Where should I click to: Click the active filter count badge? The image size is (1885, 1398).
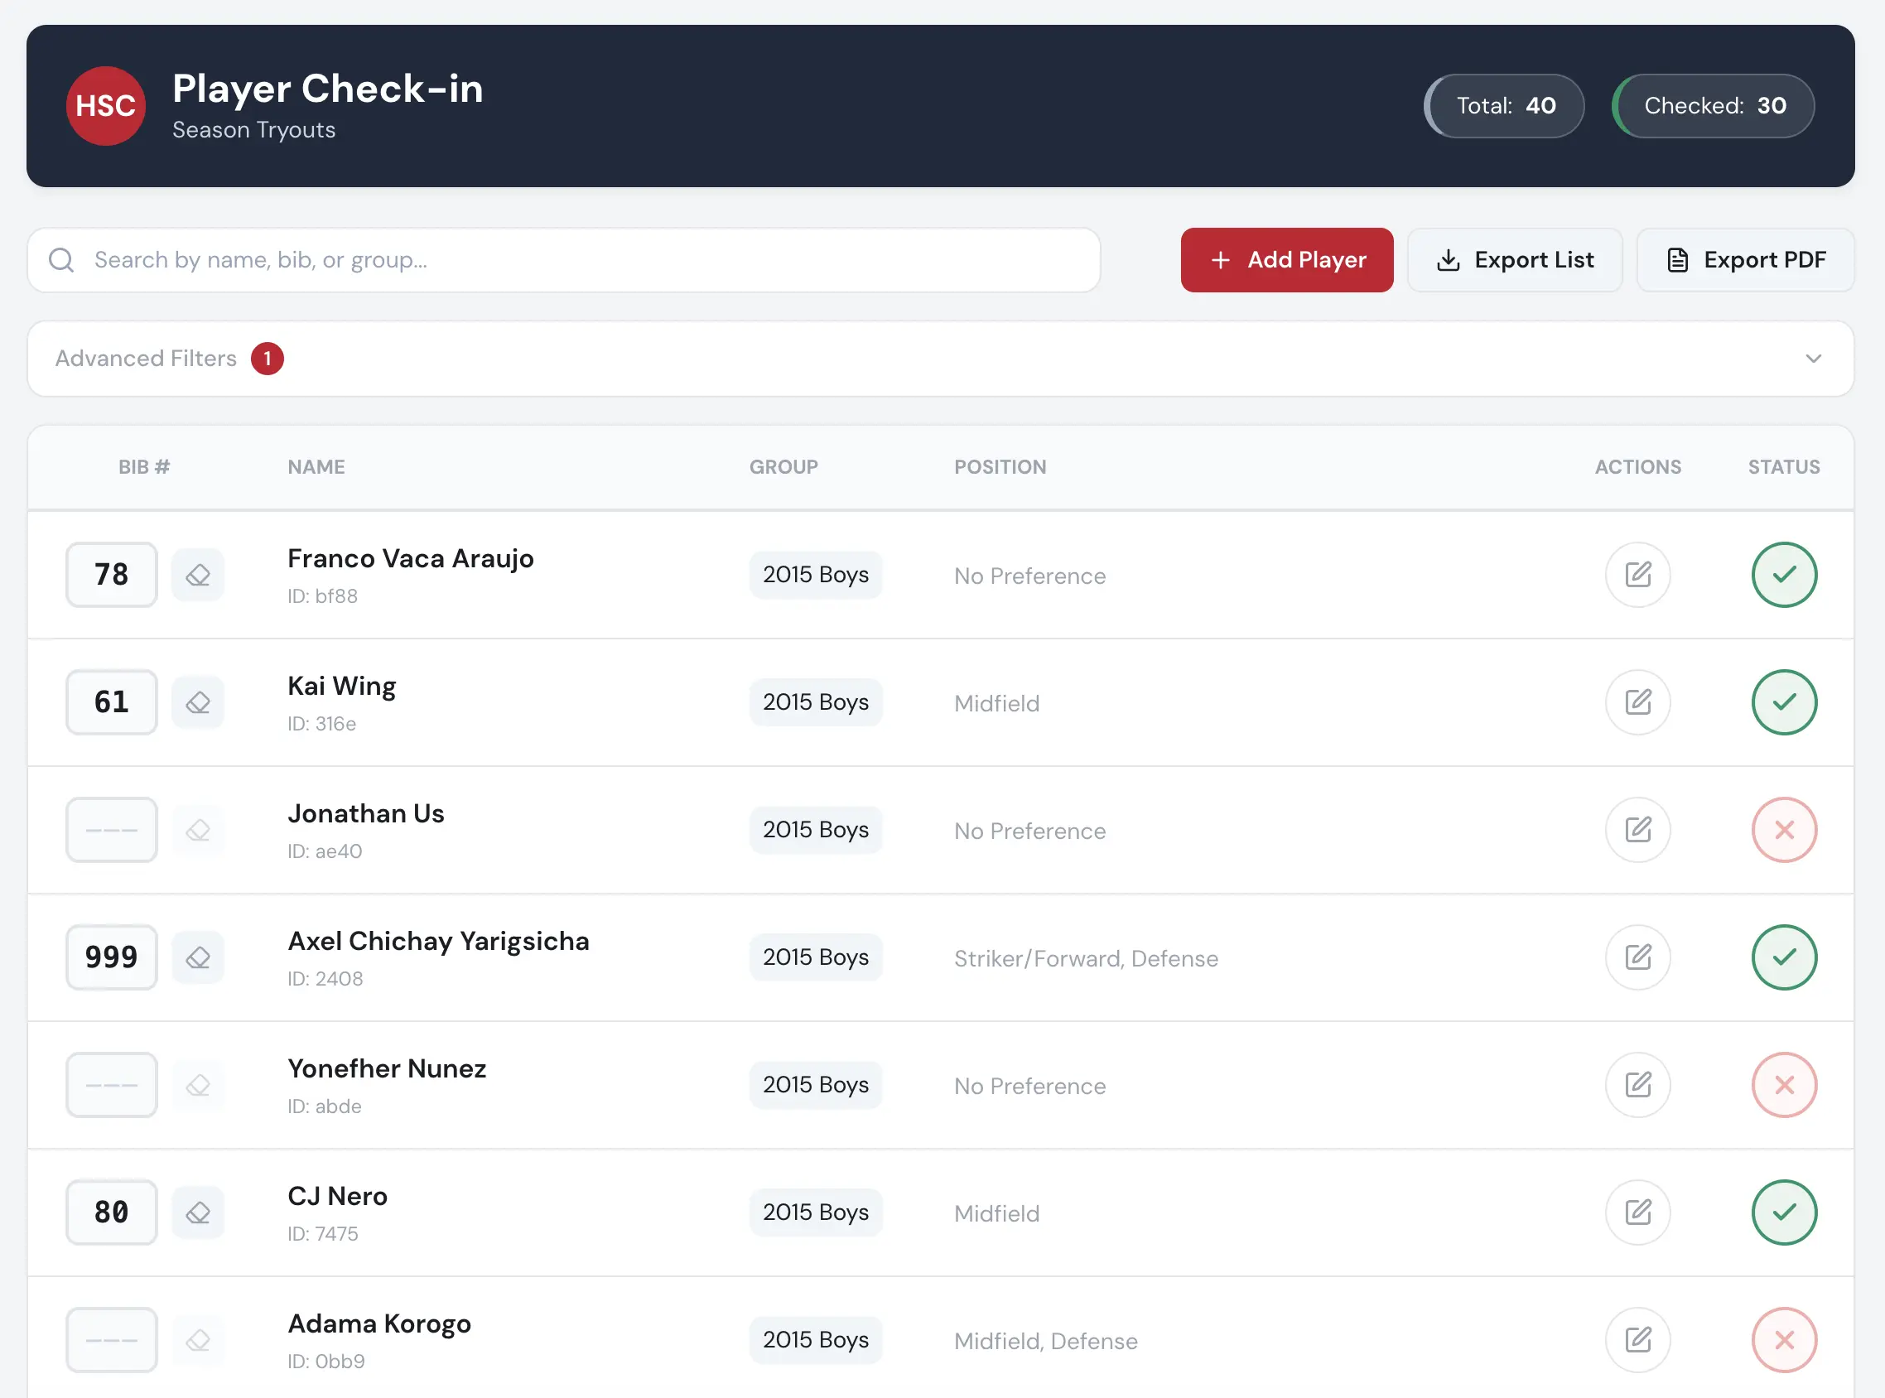(x=268, y=359)
